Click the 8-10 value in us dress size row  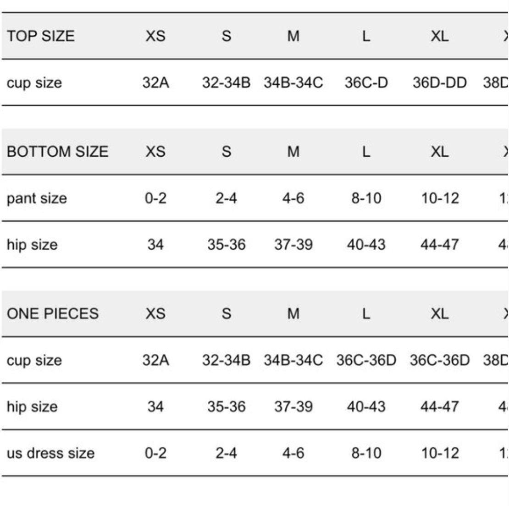[x=366, y=453]
